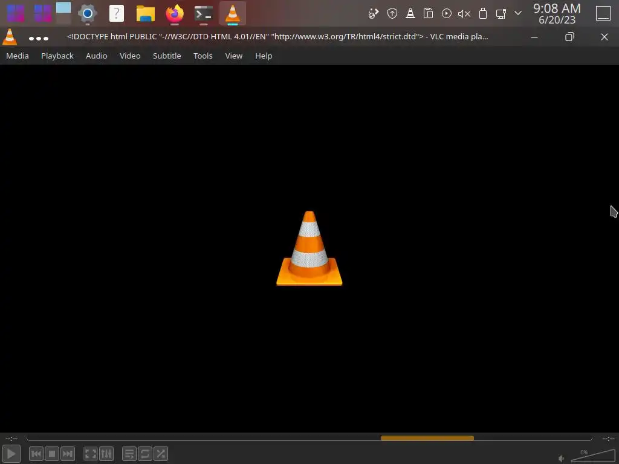The image size is (619, 464).
Task: Open the virtual desktop pager
Action: point(63,13)
